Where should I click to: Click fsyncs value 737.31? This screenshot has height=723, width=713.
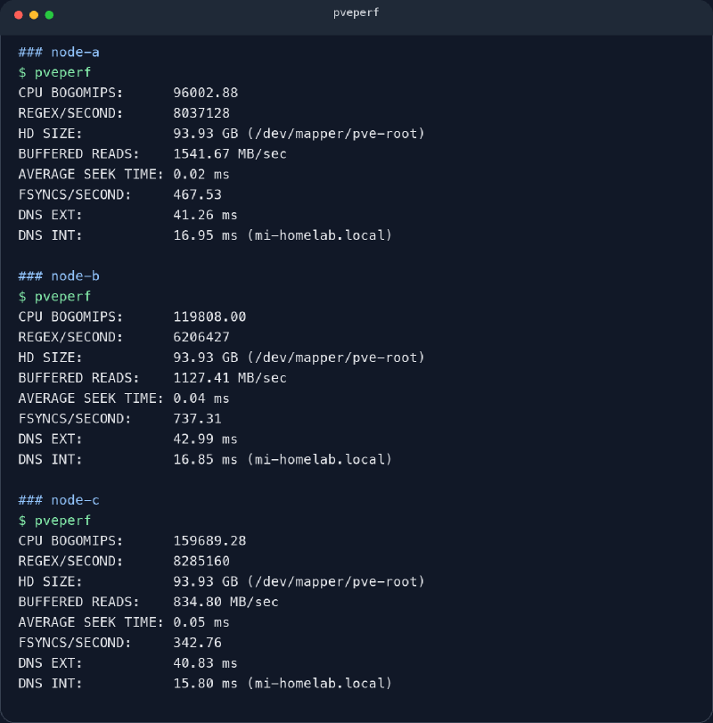coord(197,419)
